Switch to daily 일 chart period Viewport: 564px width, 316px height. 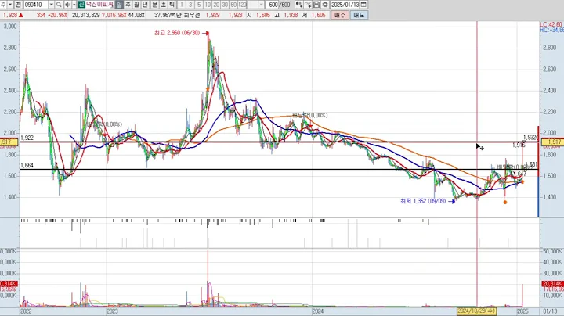[x=119, y=5]
